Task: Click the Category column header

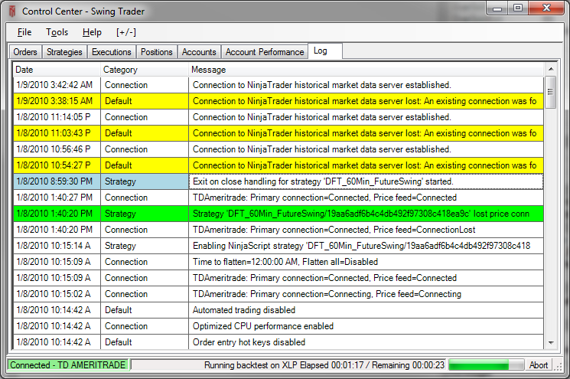Action: pyautogui.click(x=145, y=70)
